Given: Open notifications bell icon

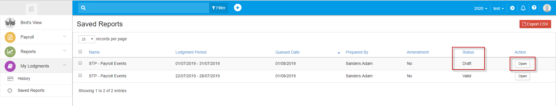Looking at the screenshot, I should (x=523, y=8).
